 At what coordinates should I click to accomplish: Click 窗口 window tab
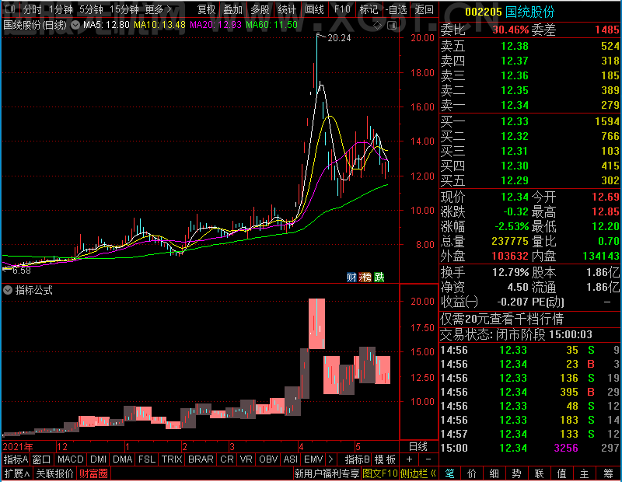pyautogui.click(x=42, y=459)
